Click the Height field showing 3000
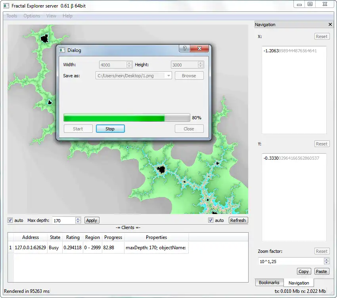Screen dimensions: 337x298 184,65
